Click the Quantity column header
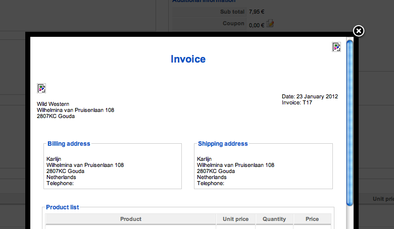394x229 pixels. [274, 219]
